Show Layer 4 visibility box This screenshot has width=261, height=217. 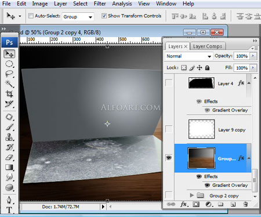coord(169,83)
